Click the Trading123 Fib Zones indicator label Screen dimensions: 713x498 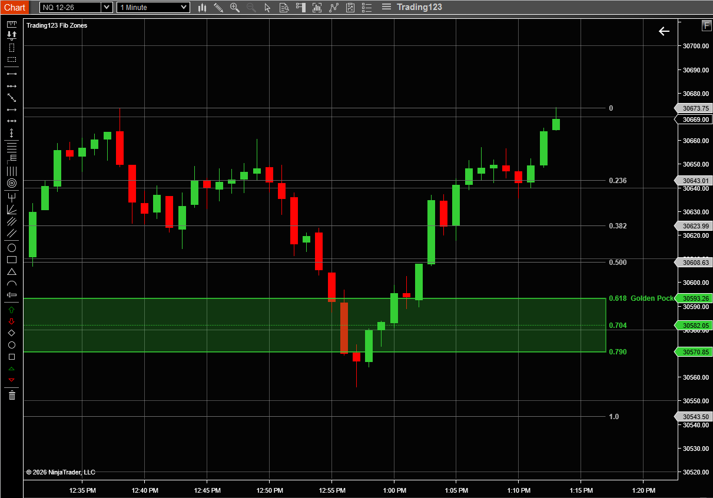click(x=57, y=25)
